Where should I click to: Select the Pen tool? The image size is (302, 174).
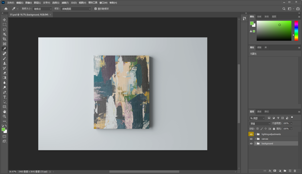(4, 92)
